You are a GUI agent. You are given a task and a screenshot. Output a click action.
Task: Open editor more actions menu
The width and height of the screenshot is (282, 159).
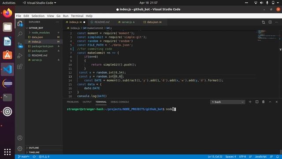(277, 22)
